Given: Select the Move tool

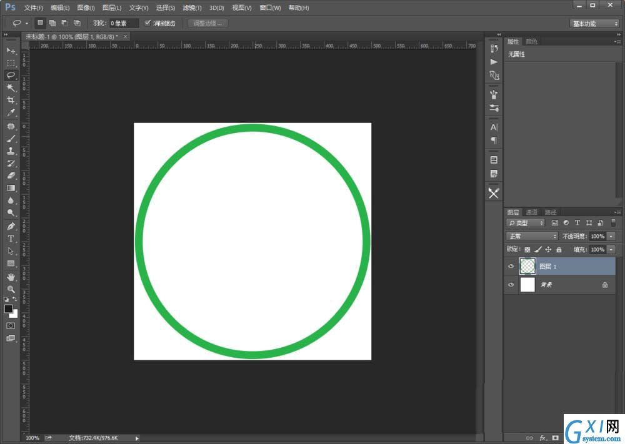Looking at the screenshot, I should [11, 51].
